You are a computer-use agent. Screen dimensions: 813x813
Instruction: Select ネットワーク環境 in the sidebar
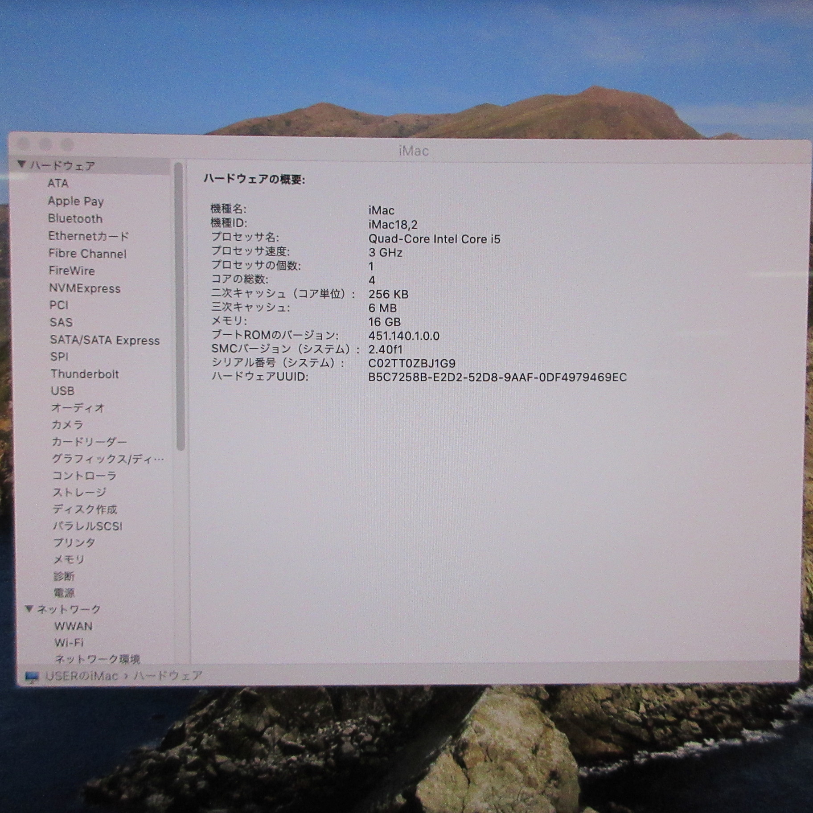point(98,659)
